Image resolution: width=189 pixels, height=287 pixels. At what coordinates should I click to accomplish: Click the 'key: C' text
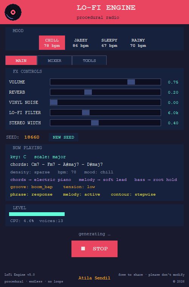coord(18,157)
